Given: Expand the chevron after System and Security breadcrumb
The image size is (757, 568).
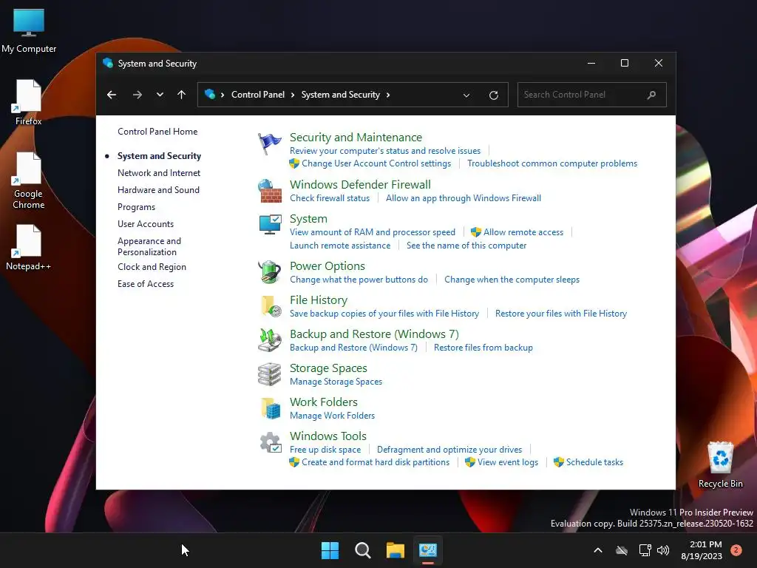Looking at the screenshot, I should [x=387, y=95].
